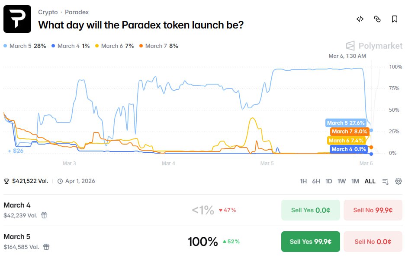The width and height of the screenshot is (405, 258).
Task: Click the chart filter sort icon
Action: [386, 182]
